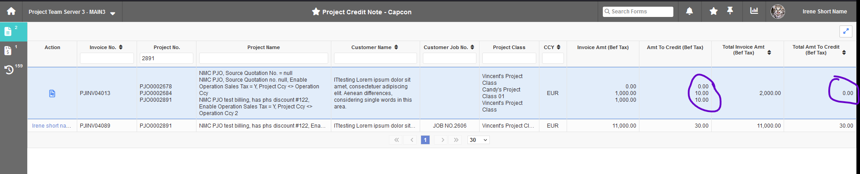The image size is (860, 174).
Task: Go to next page arrow
Action: click(x=443, y=140)
